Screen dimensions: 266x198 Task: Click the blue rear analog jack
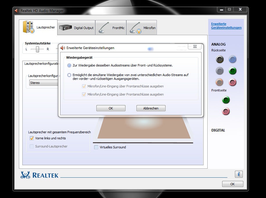(x=233, y=60)
